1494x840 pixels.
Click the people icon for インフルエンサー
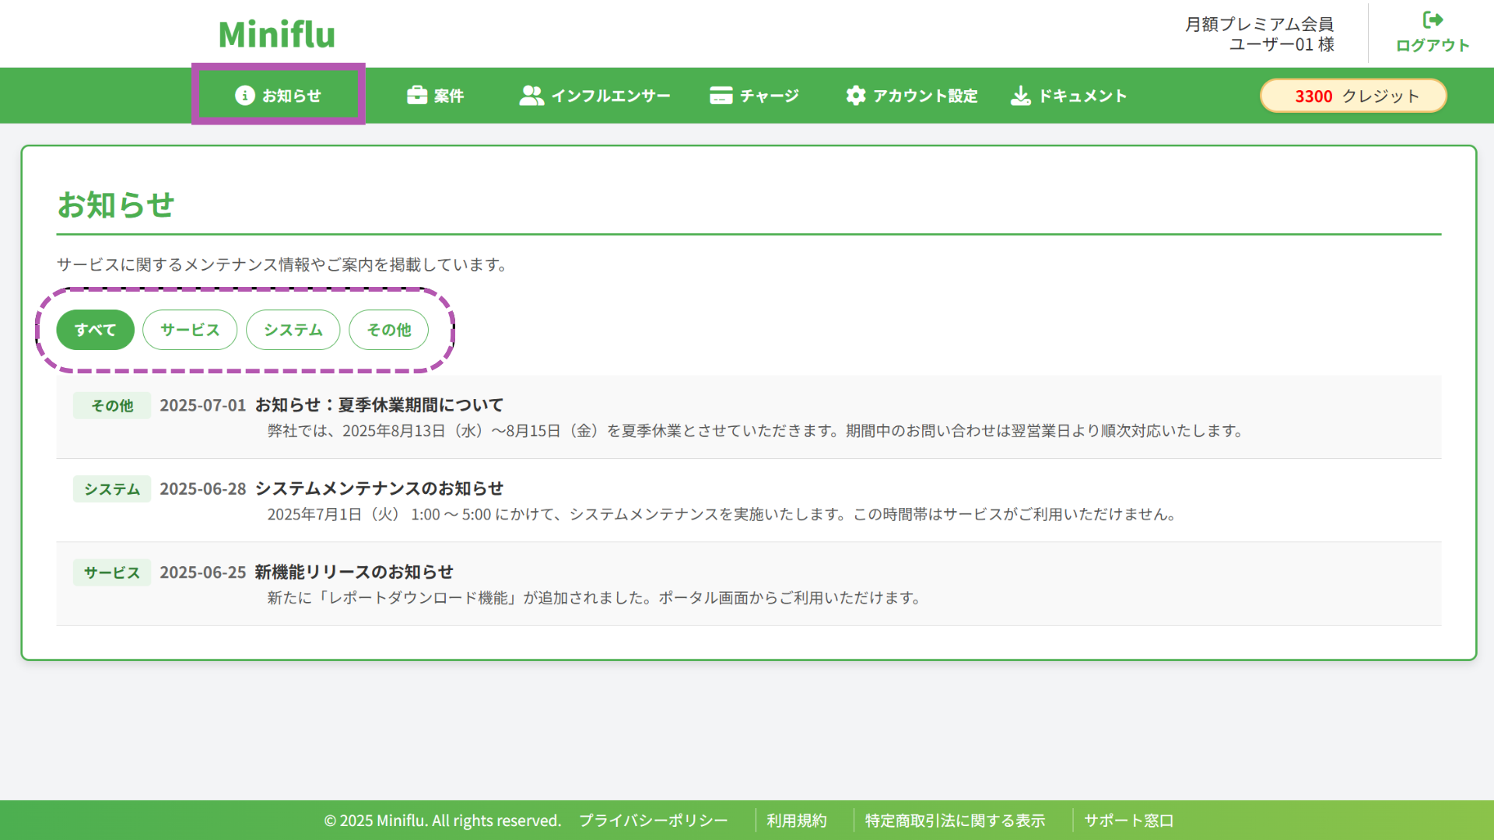(531, 95)
